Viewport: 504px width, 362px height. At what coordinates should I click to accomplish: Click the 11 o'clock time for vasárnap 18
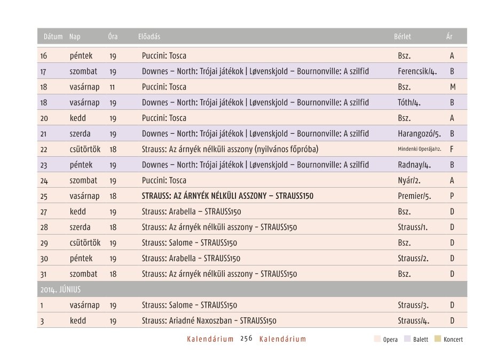112,87
